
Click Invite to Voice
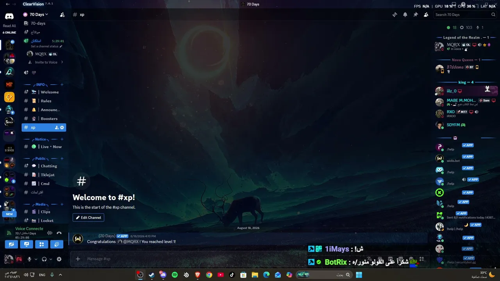tap(46, 62)
